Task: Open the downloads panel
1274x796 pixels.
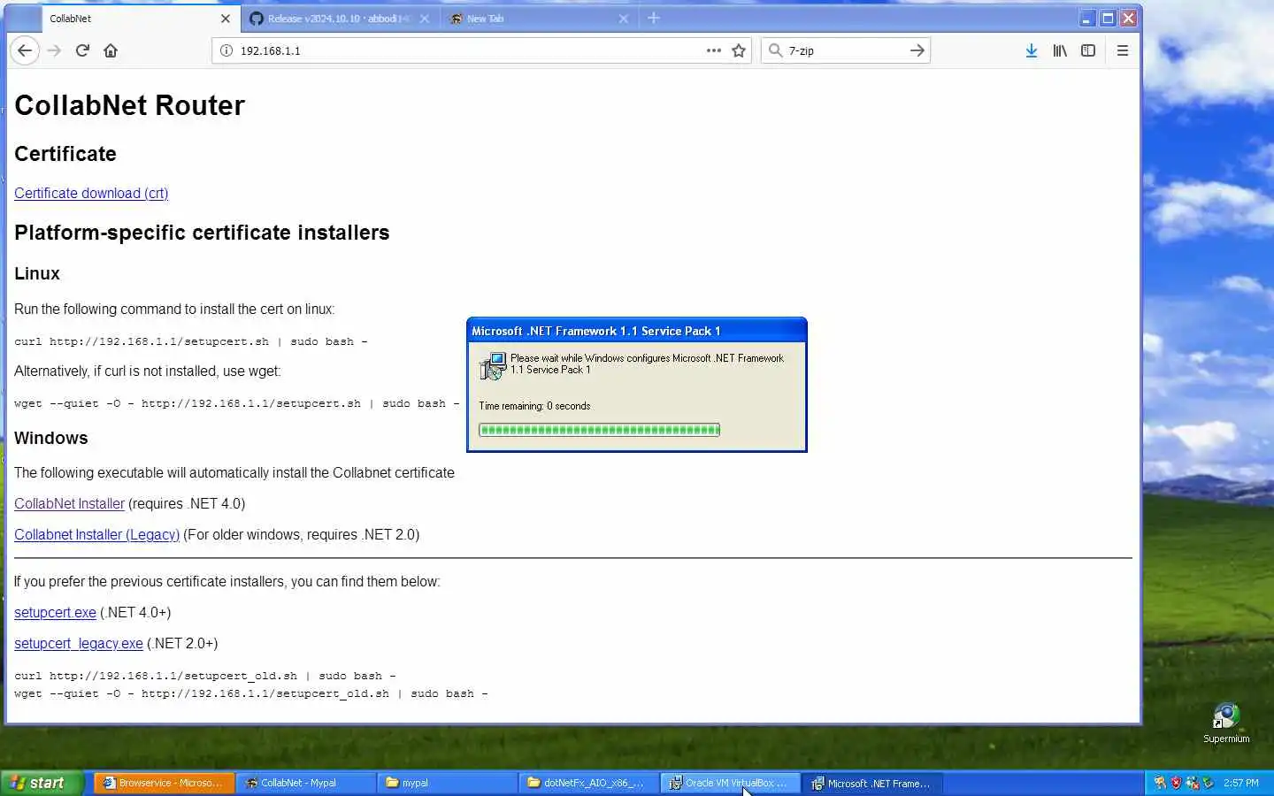Action: 1032,50
